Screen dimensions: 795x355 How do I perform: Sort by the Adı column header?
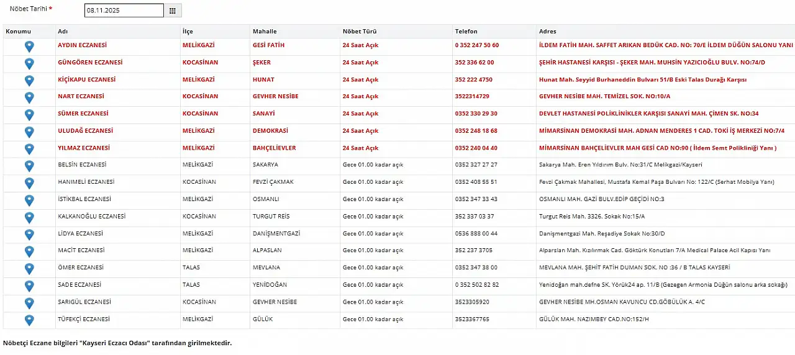coord(63,31)
